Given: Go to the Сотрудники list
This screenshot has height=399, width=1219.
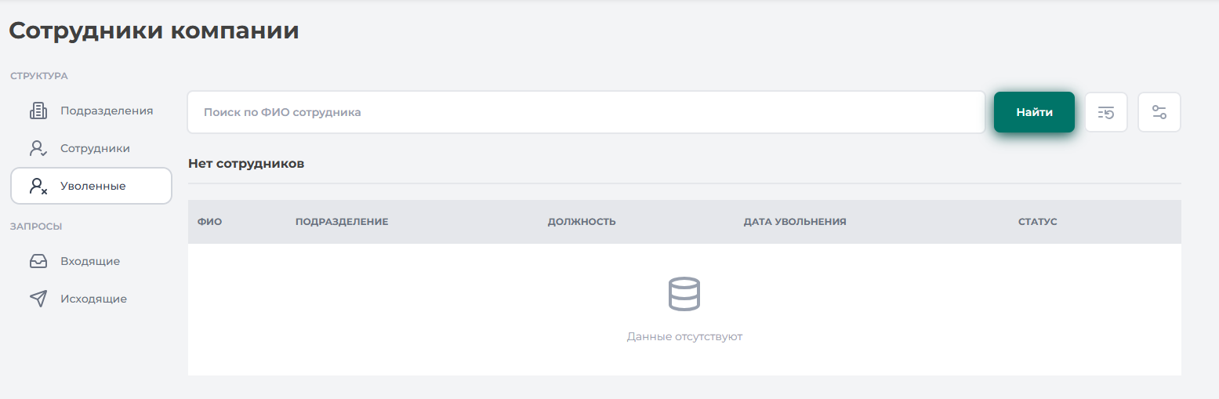Looking at the screenshot, I should pyautogui.click(x=95, y=148).
